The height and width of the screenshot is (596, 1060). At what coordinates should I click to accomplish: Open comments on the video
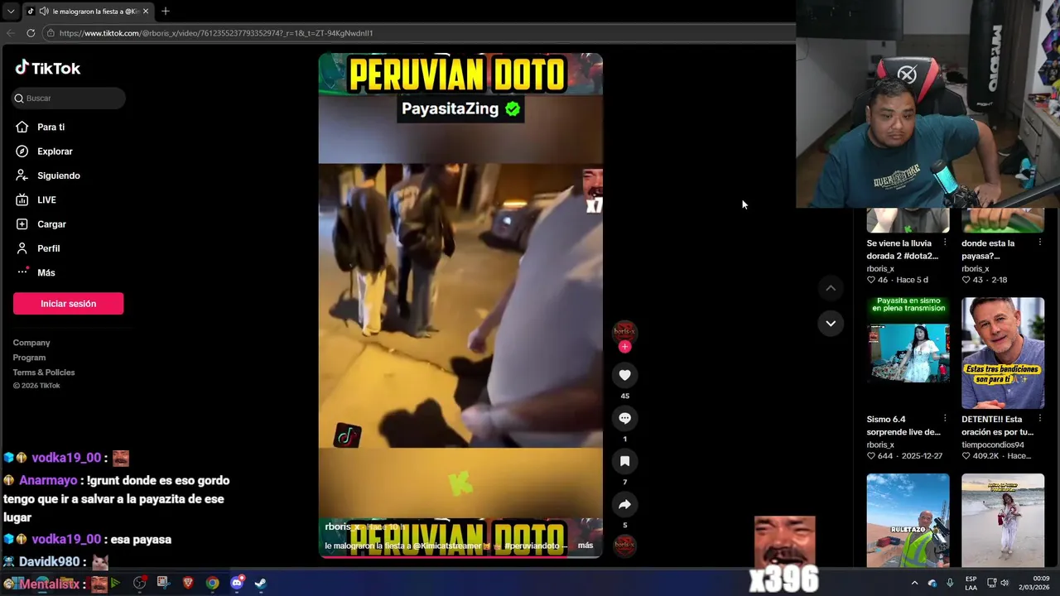625,418
